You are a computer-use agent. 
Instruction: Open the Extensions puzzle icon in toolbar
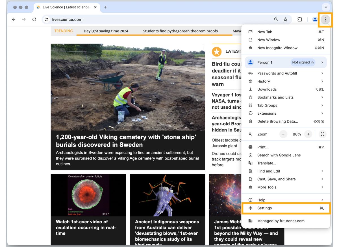click(x=300, y=19)
